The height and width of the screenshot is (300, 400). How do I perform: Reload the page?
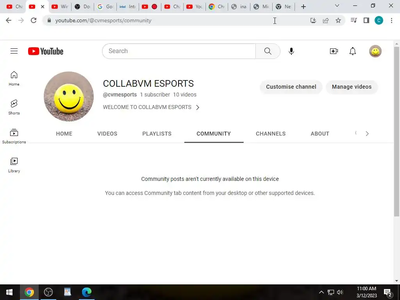click(x=34, y=20)
